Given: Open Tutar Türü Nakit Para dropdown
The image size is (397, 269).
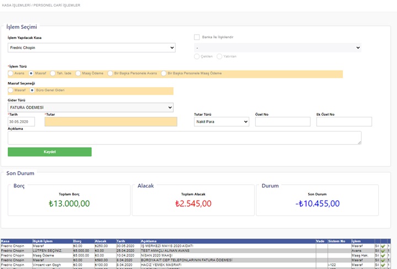Looking at the screenshot, I should (222, 121).
